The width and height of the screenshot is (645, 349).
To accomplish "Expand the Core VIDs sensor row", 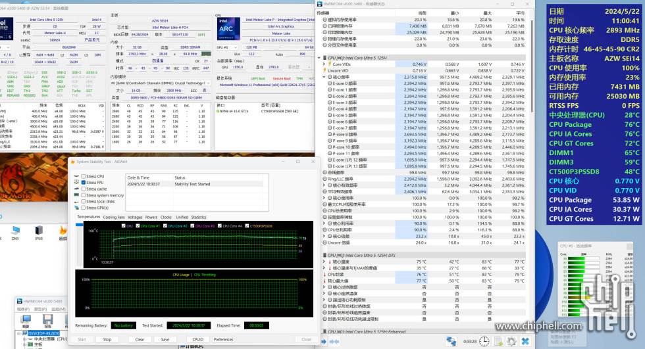I will 324,64.
